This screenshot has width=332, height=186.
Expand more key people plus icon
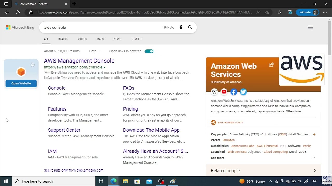(314, 134)
